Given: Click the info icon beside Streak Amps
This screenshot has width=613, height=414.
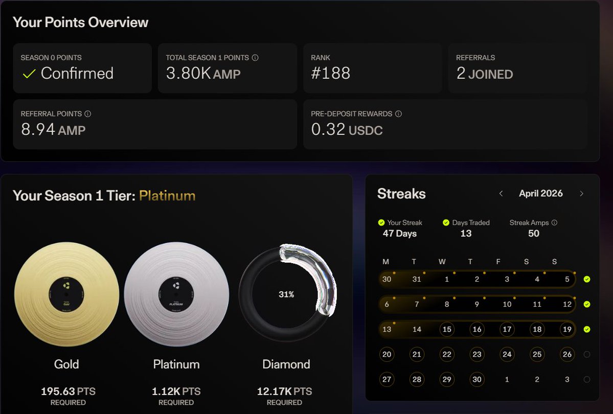Looking at the screenshot, I should pos(554,222).
